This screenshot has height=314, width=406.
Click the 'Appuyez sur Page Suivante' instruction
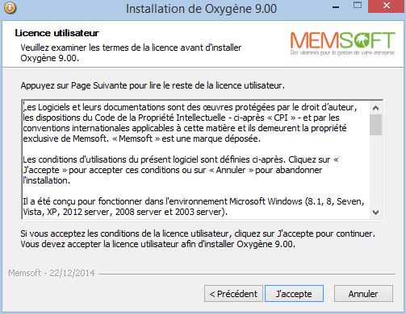(153, 85)
